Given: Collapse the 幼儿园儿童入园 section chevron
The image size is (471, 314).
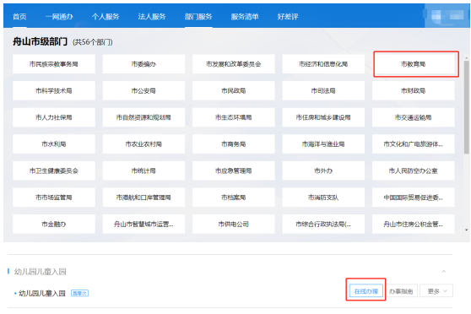Looking at the screenshot, I should click(444, 271).
